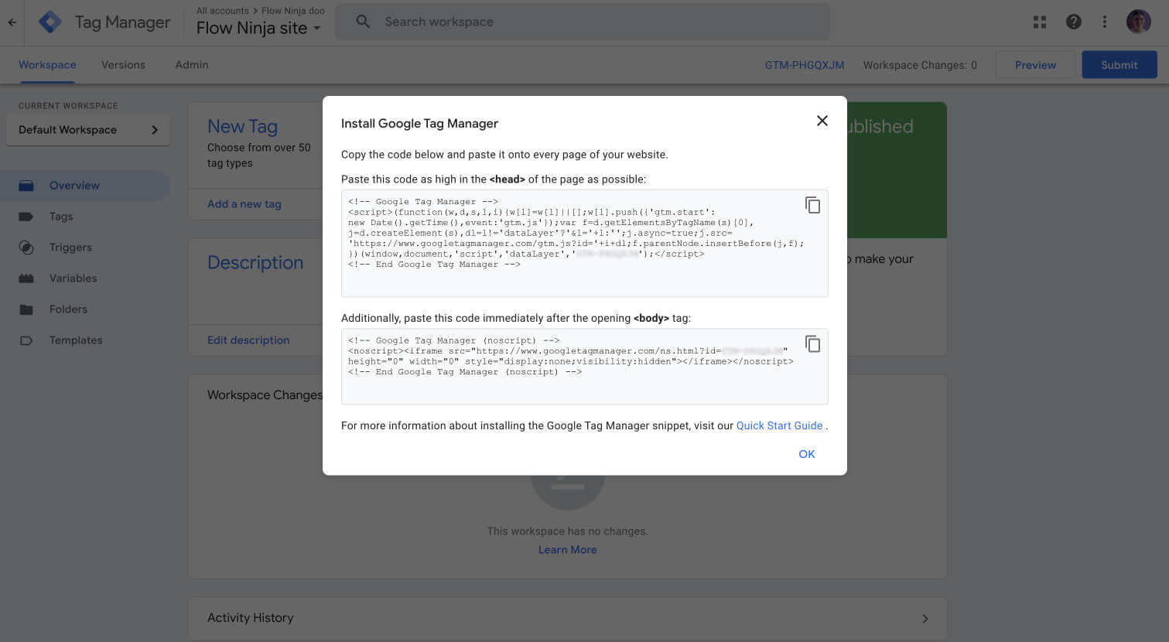Select Overview in the sidebar
This screenshot has height=642, width=1169.
85,186
